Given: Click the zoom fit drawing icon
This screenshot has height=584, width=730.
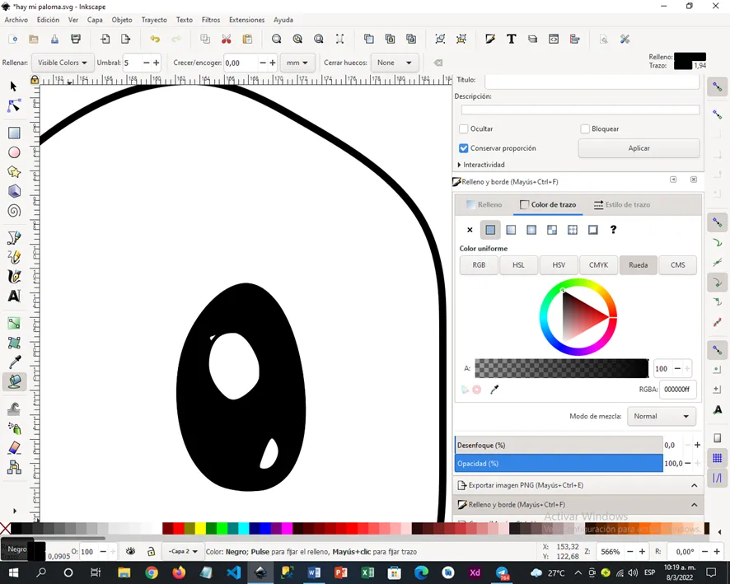Looking at the screenshot, I should (297, 39).
